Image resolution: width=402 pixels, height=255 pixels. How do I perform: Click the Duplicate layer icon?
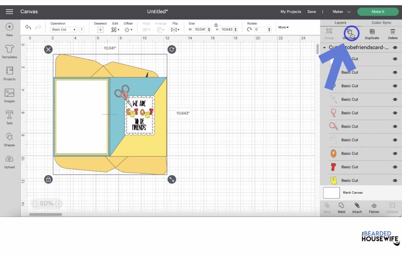tap(372, 32)
